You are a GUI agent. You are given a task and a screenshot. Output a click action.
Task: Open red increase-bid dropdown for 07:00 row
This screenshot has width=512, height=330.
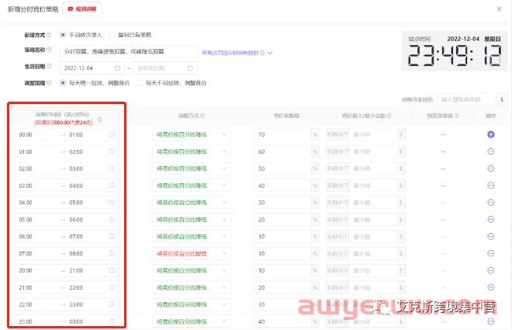pos(192,254)
